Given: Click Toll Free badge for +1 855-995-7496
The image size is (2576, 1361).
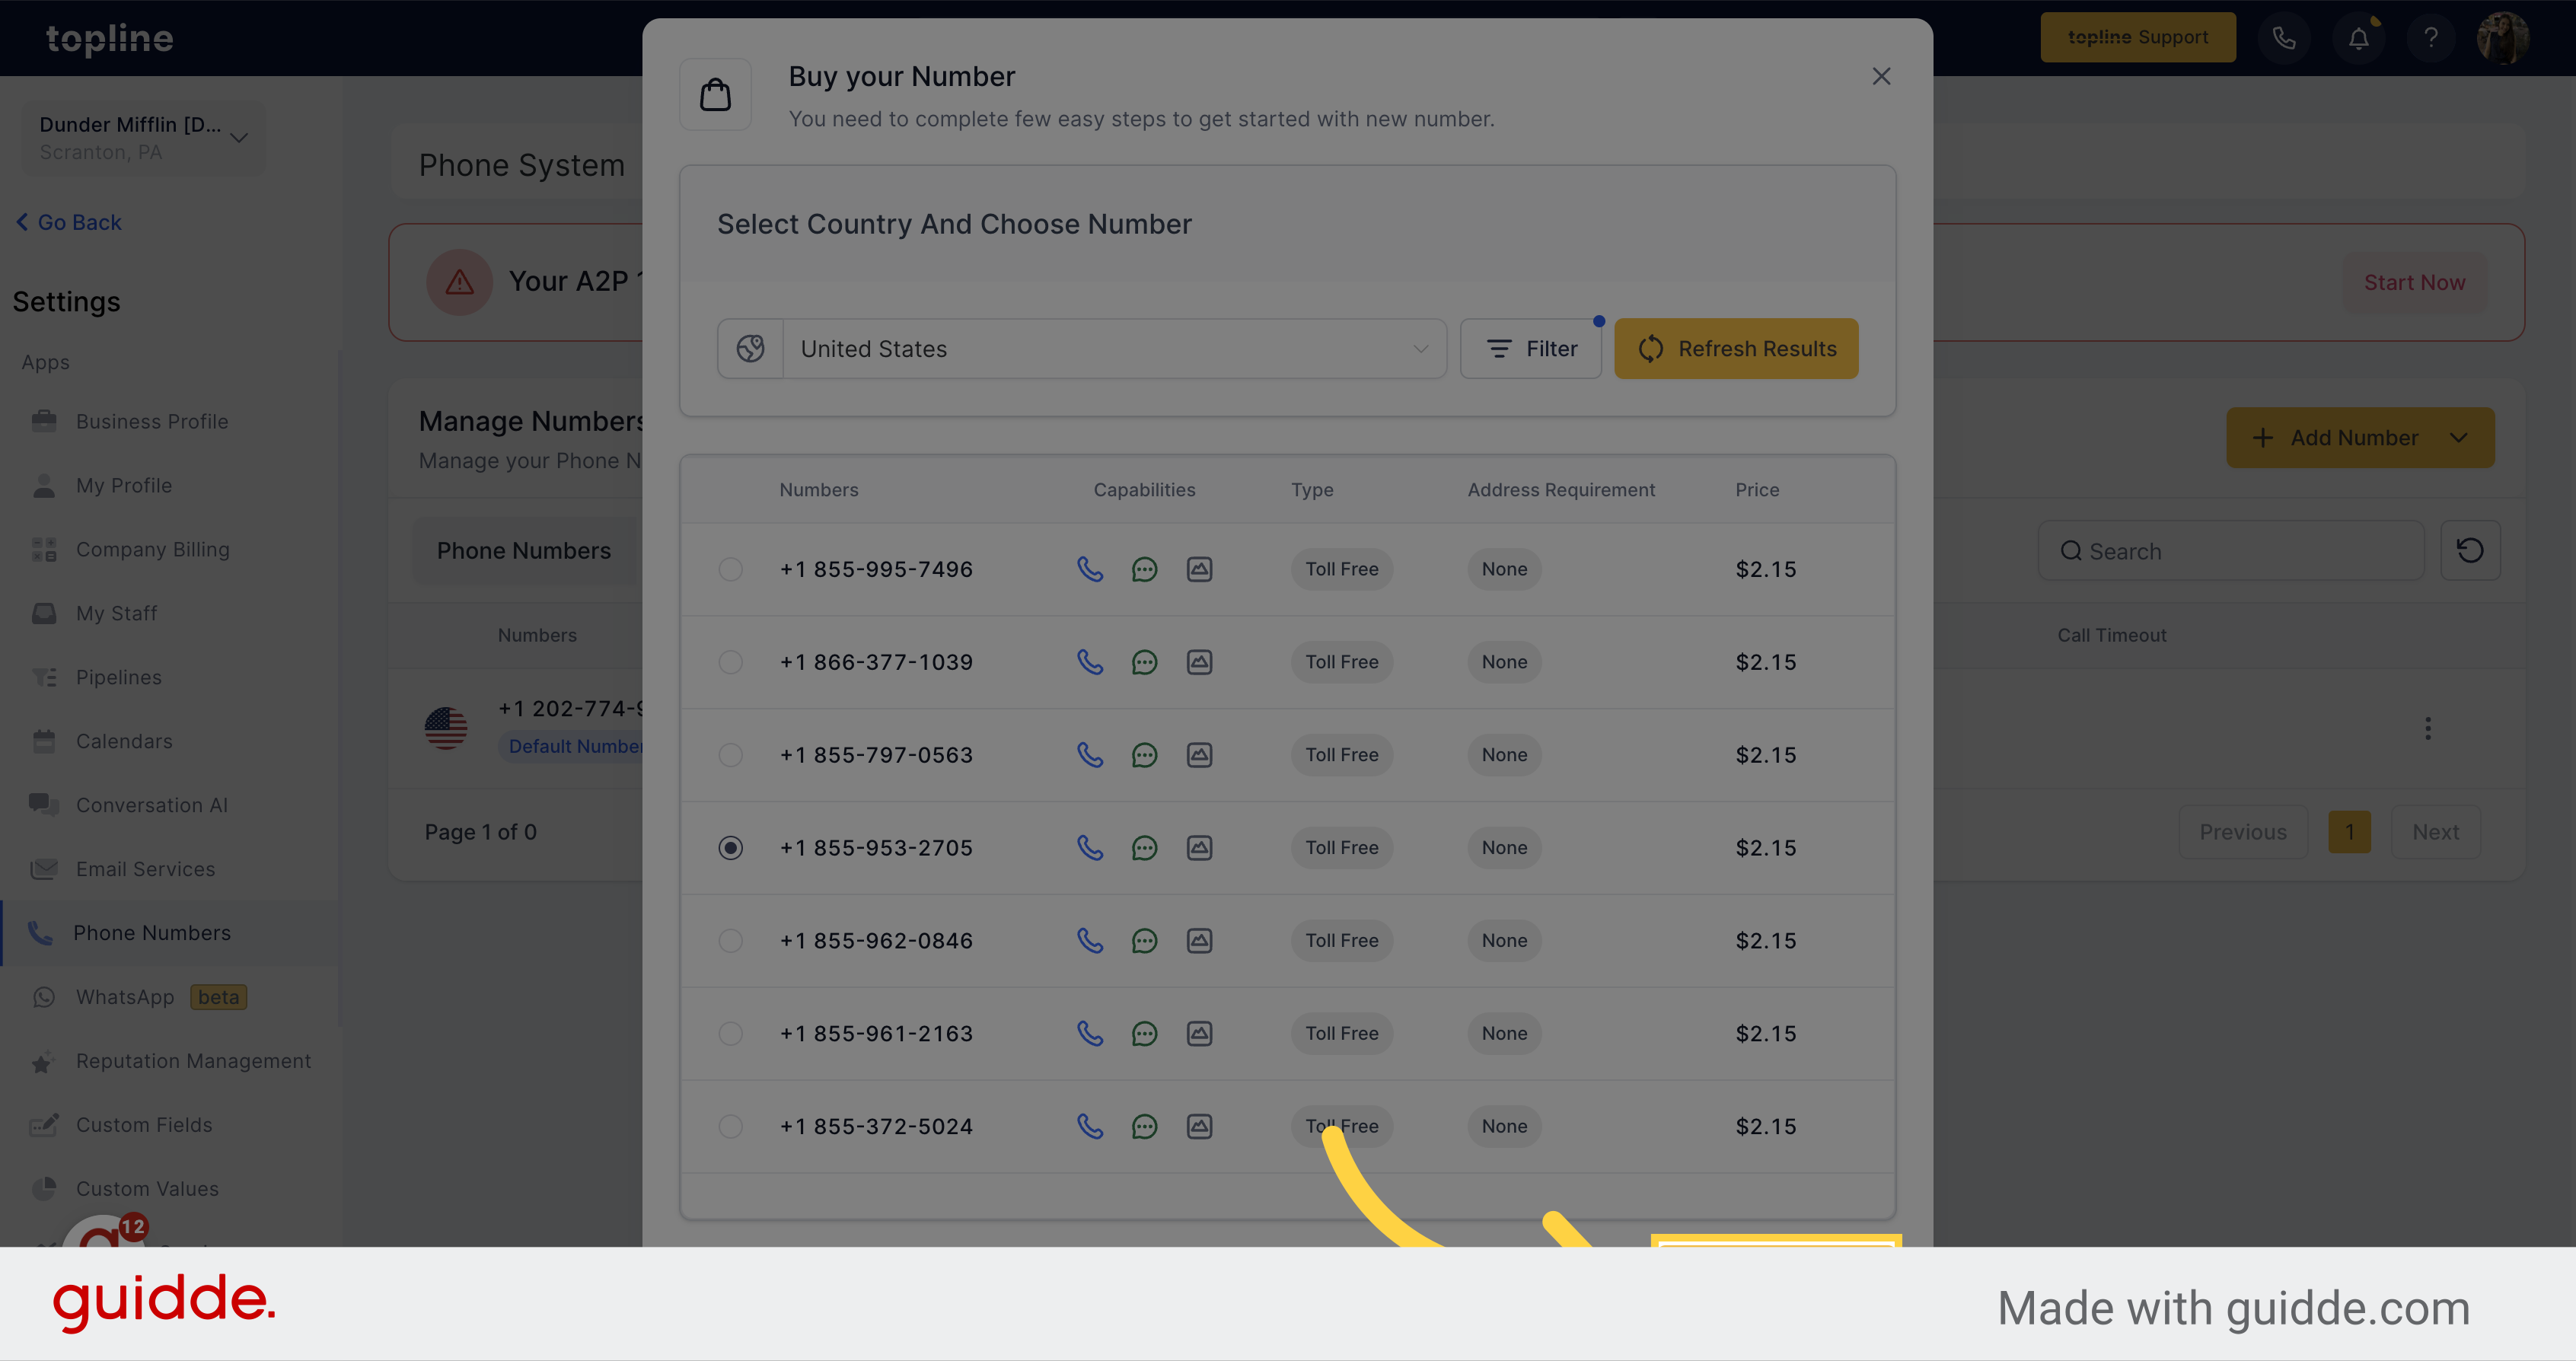Looking at the screenshot, I should [x=1341, y=569].
